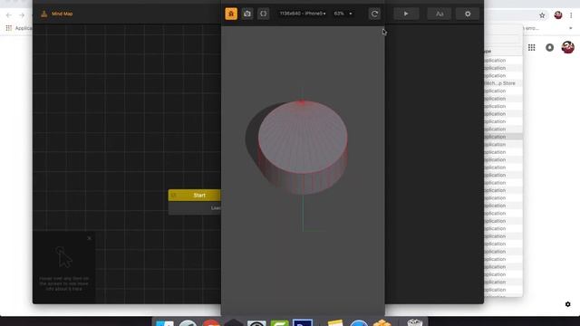The width and height of the screenshot is (580, 326).
Task: Select the yellow Start node
Action: click(195, 196)
